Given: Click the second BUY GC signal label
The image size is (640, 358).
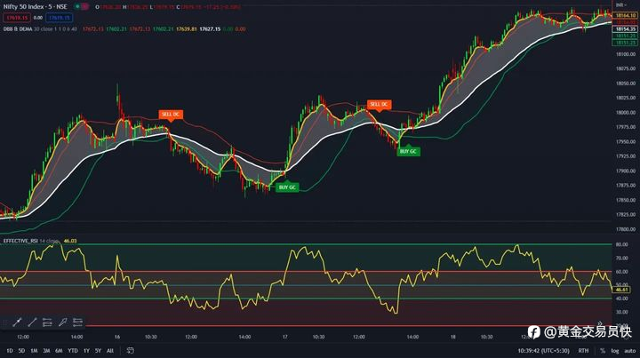Looking at the screenshot, I should coord(408,151).
